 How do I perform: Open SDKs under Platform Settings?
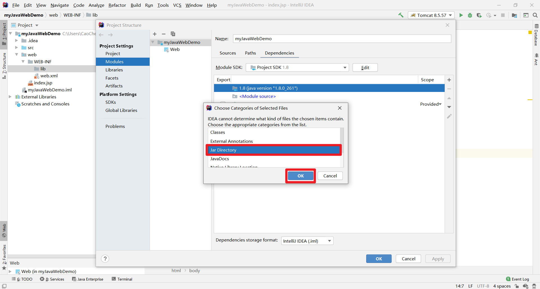click(111, 102)
